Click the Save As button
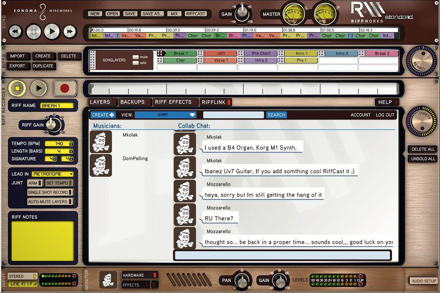The width and height of the screenshot is (440, 293). tap(153, 14)
